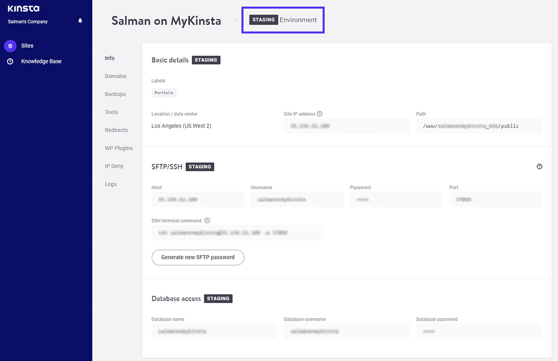Click the SSH terminal command help icon
The height and width of the screenshot is (361, 558).
tap(206, 220)
